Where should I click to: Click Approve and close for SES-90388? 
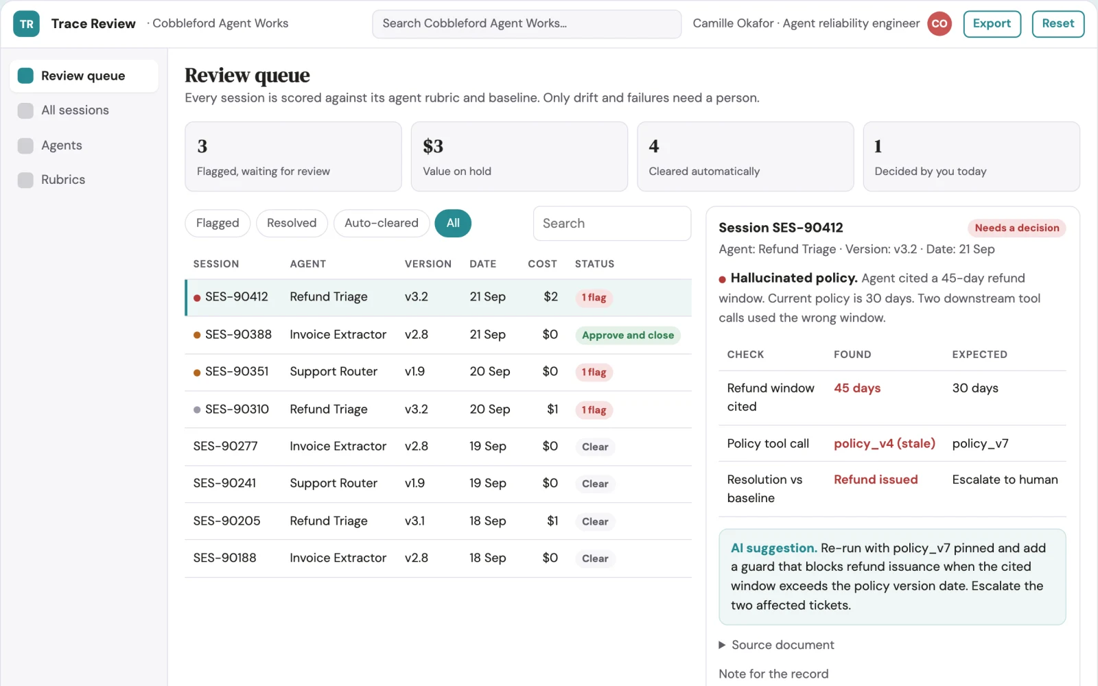628,335
